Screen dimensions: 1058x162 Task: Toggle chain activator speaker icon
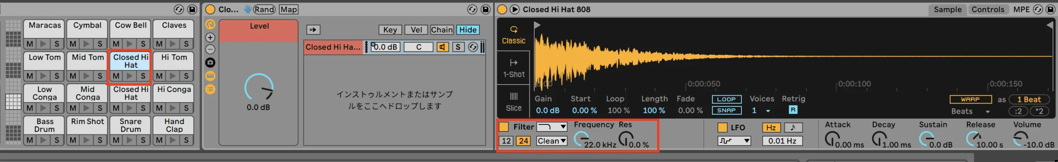443,47
